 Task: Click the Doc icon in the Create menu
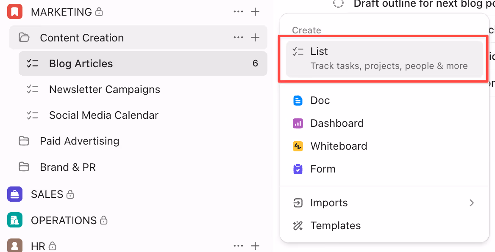(x=298, y=100)
